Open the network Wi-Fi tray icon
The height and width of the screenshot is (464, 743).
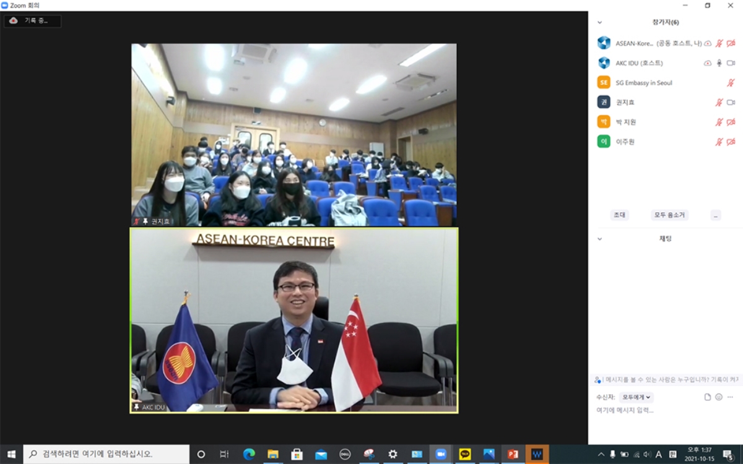click(636, 455)
